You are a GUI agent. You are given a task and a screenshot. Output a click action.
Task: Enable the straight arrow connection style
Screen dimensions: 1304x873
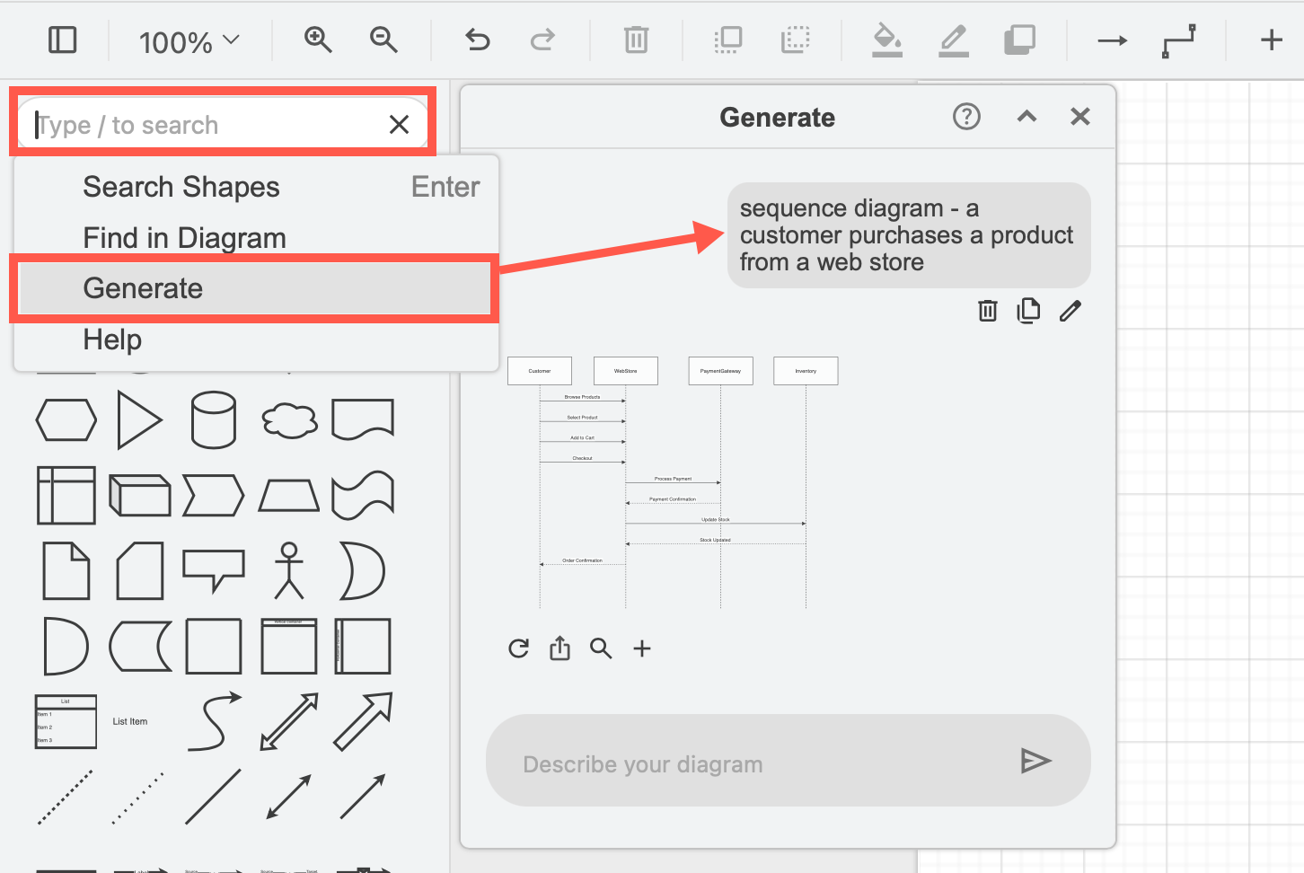[1111, 40]
